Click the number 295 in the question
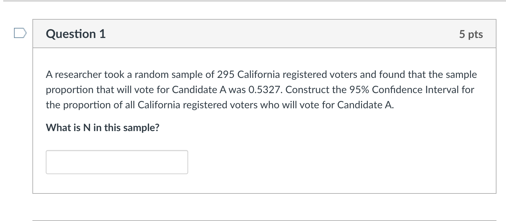Viewport: 506px width, 221px height. (226, 74)
